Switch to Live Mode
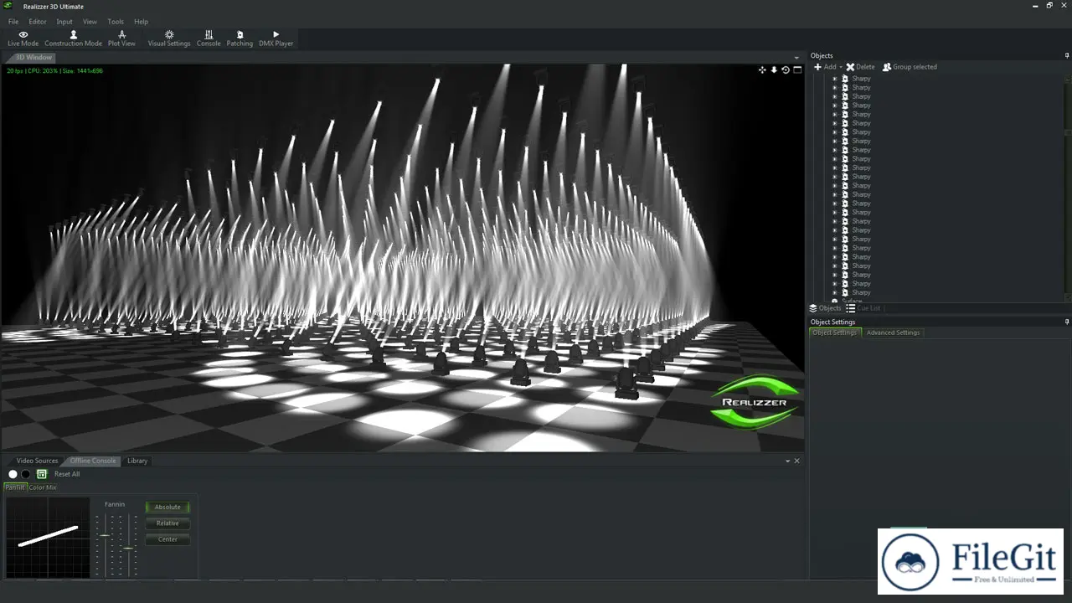1072x603 pixels. tap(23, 39)
